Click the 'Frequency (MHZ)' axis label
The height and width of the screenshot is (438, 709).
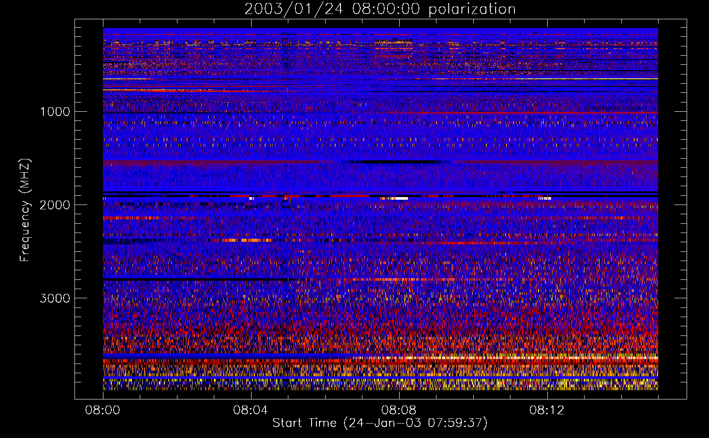(x=25, y=210)
